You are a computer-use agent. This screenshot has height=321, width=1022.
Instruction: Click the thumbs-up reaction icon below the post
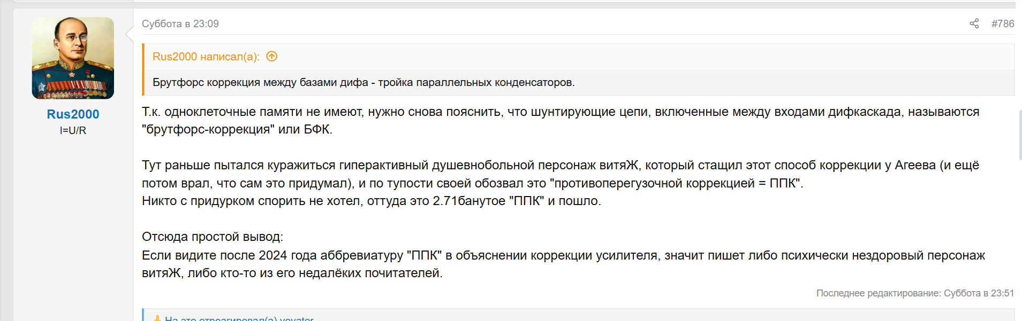(157, 318)
